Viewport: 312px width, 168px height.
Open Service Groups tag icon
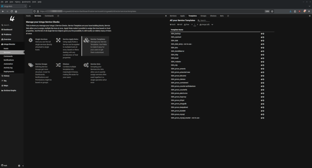click(x=30, y=65)
